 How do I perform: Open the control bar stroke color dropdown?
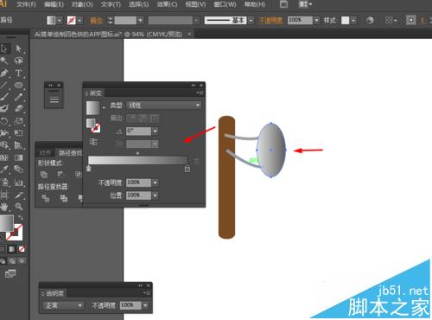79,21
